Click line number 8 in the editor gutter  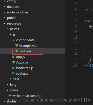click(76, 20)
